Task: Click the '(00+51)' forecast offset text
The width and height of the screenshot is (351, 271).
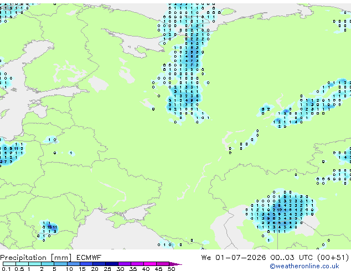Action: pyautogui.click(x=333, y=258)
